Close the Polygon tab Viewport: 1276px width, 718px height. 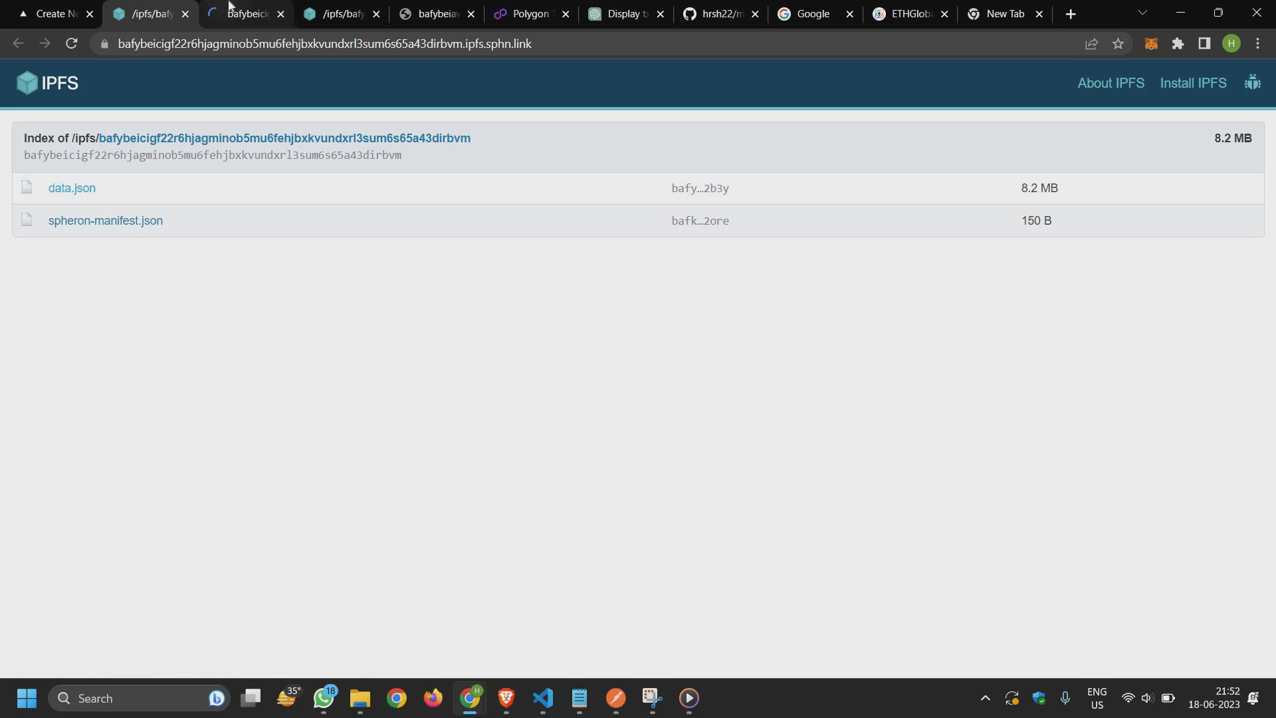566,14
